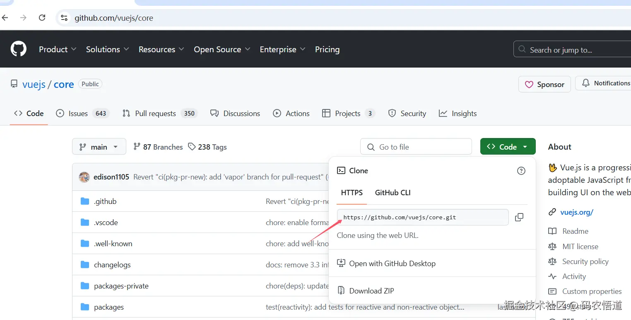
Task: Expand the Open Source menu
Action: [222, 49]
